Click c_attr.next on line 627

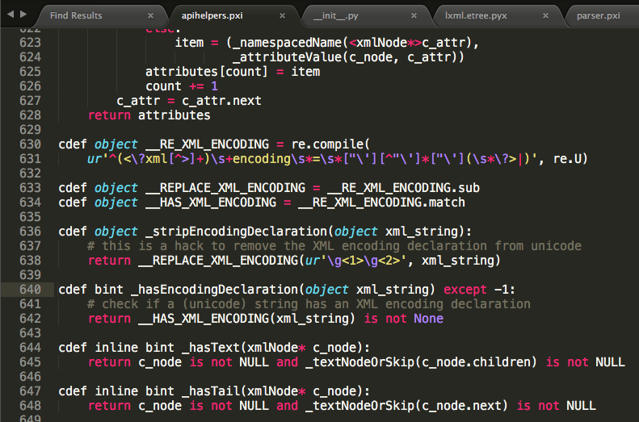click(x=221, y=101)
